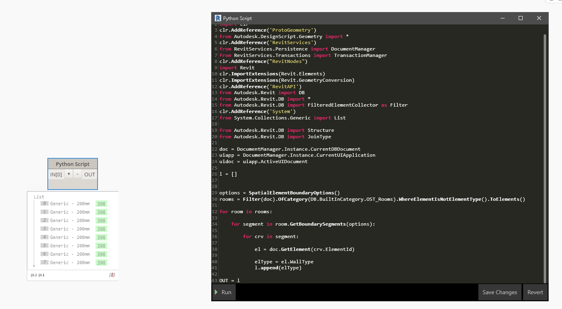Click element ID 398 on list item 6
The height and width of the screenshot is (309, 562).
click(101, 254)
